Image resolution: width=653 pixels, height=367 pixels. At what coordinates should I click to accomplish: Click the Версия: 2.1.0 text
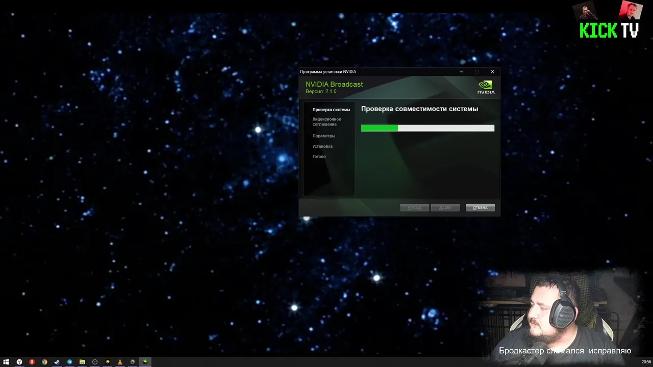click(x=321, y=91)
